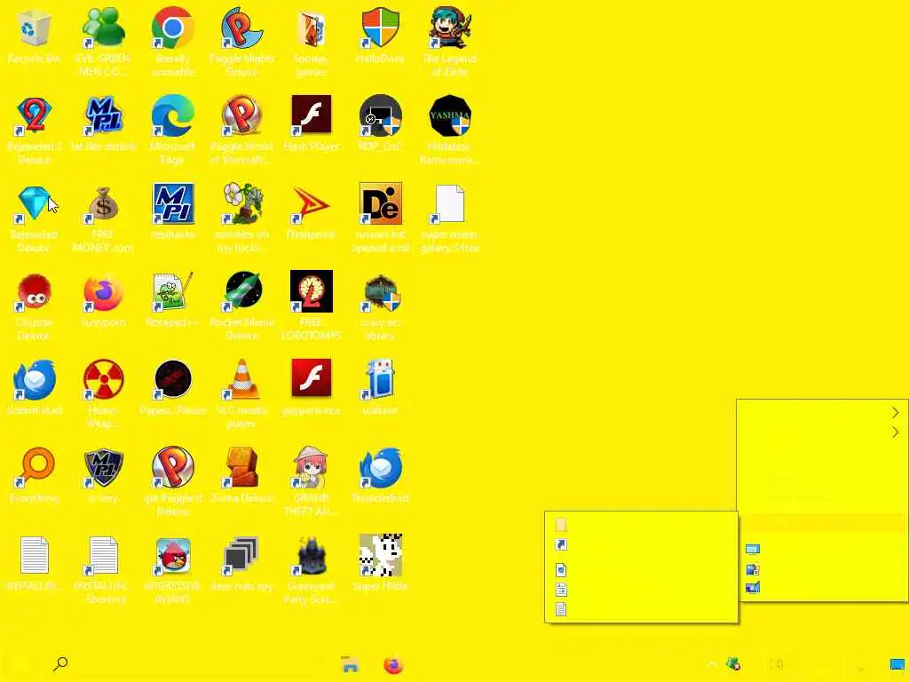
Task: Select the pixelated Super Hilda shortcut
Action: point(380,555)
